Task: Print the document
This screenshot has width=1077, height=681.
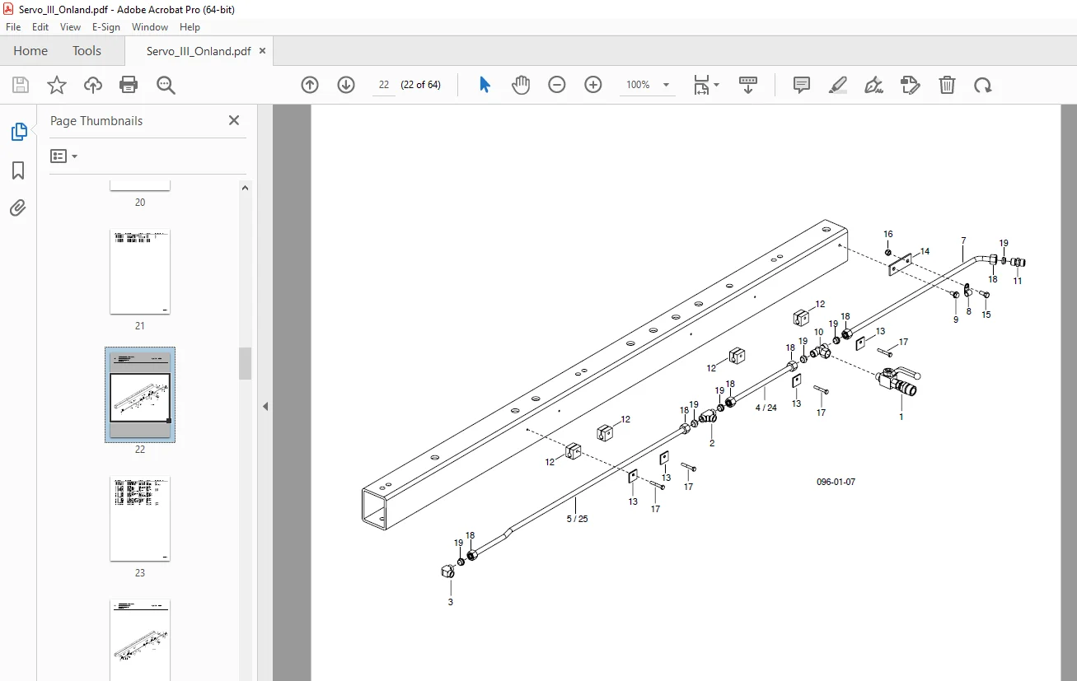Action: (x=129, y=85)
